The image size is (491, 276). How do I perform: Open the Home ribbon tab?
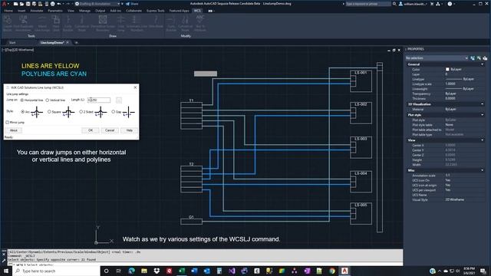point(8,11)
